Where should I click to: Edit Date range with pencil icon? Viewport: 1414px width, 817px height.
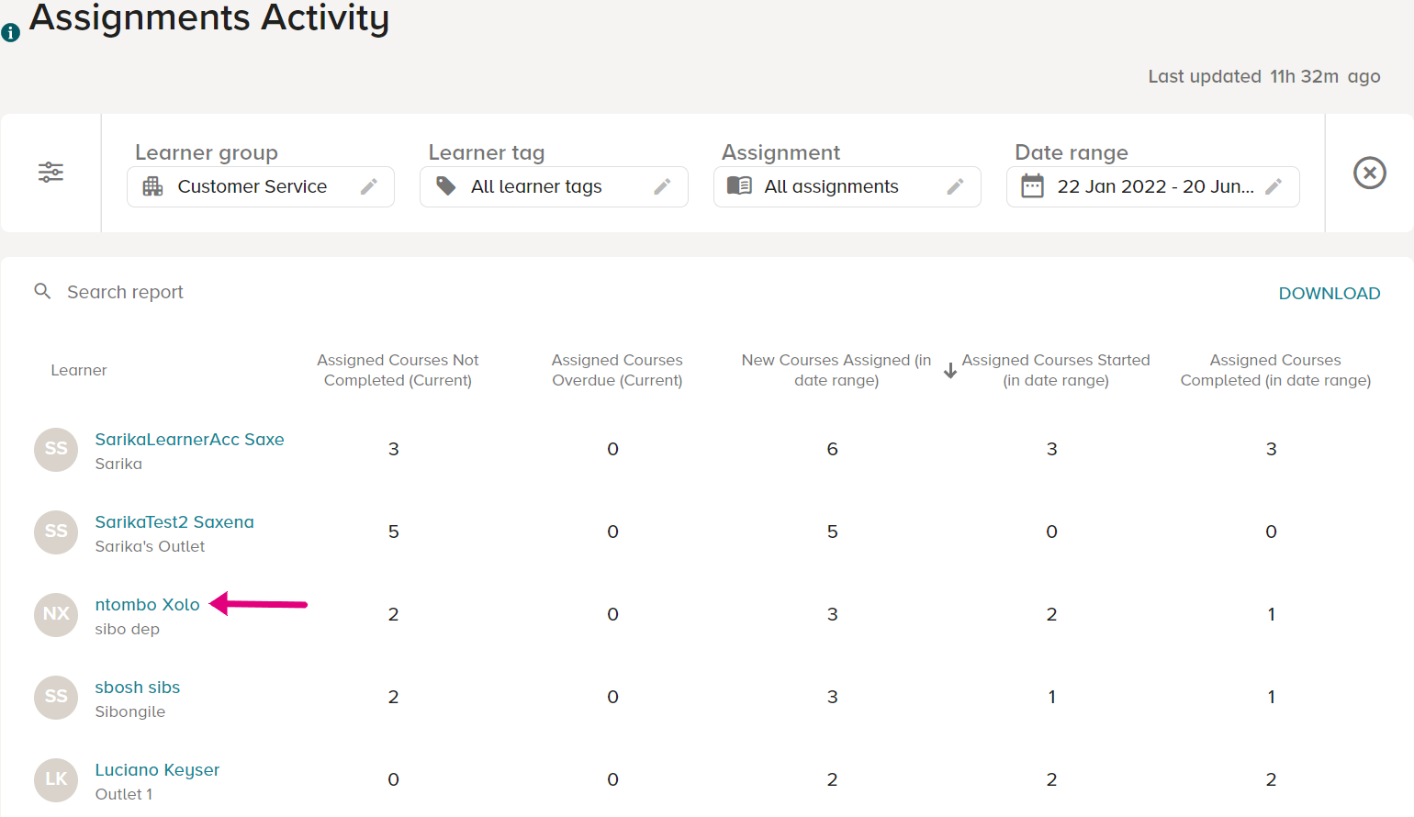coord(1274,186)
